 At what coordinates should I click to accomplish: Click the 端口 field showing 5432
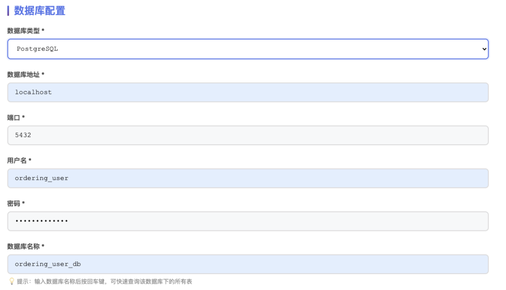248,135
